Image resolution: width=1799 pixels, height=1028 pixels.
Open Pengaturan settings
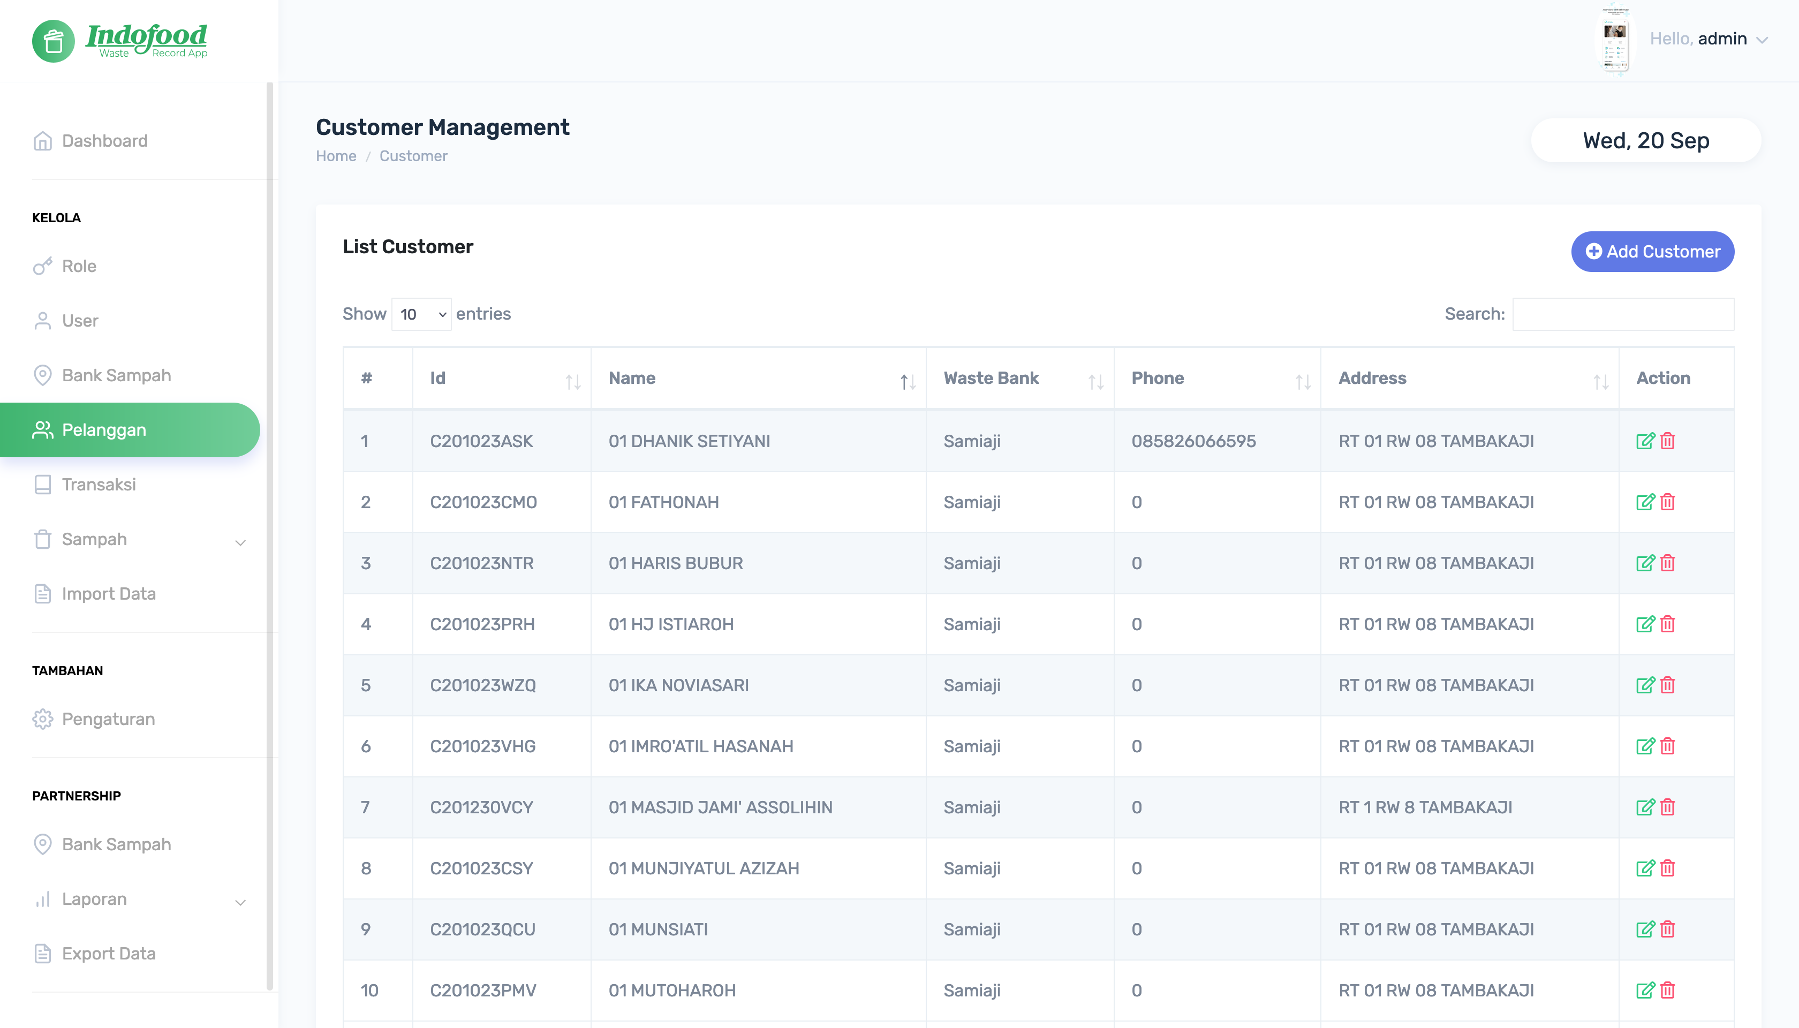[93, 720]
